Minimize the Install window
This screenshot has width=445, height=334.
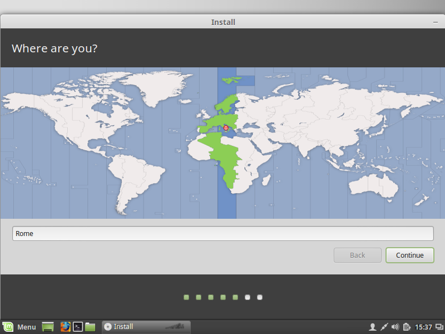click(436, 22)
